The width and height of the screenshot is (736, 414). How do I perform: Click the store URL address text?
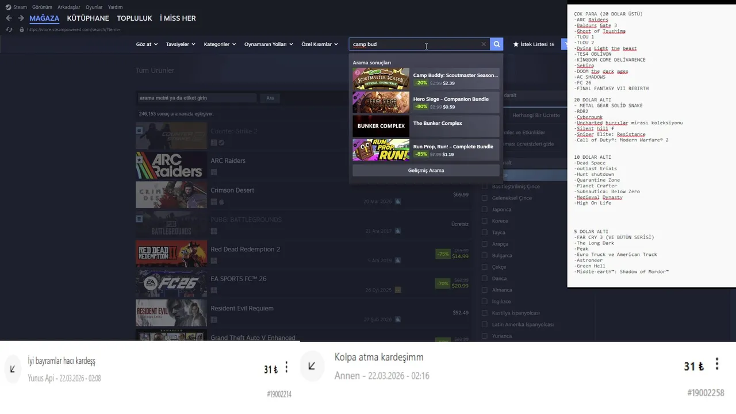pos(74,29)
